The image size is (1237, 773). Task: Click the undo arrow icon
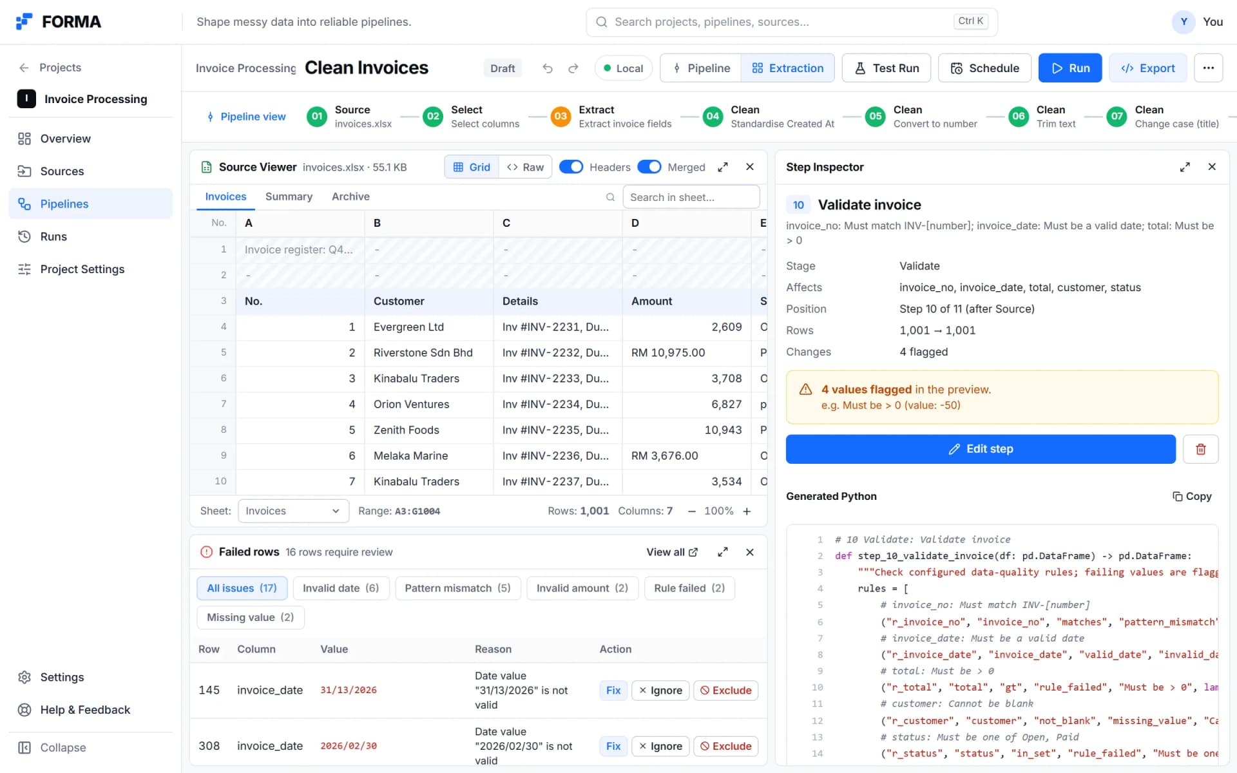[547, 68]
